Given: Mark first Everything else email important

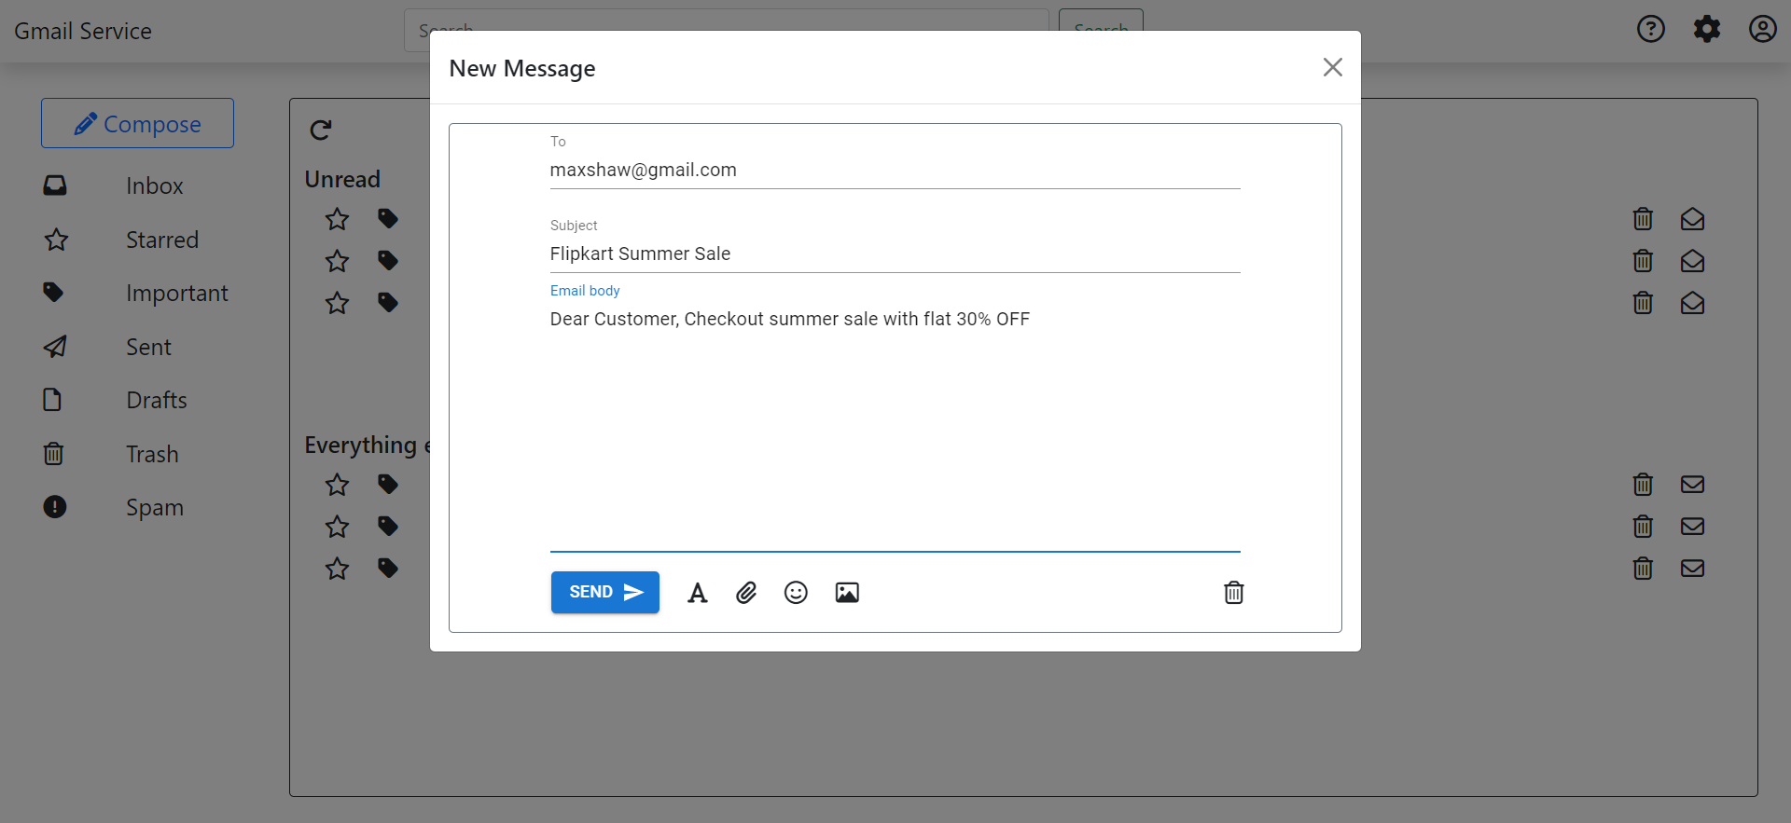Looking at the screenshot, I should point(388,485).
